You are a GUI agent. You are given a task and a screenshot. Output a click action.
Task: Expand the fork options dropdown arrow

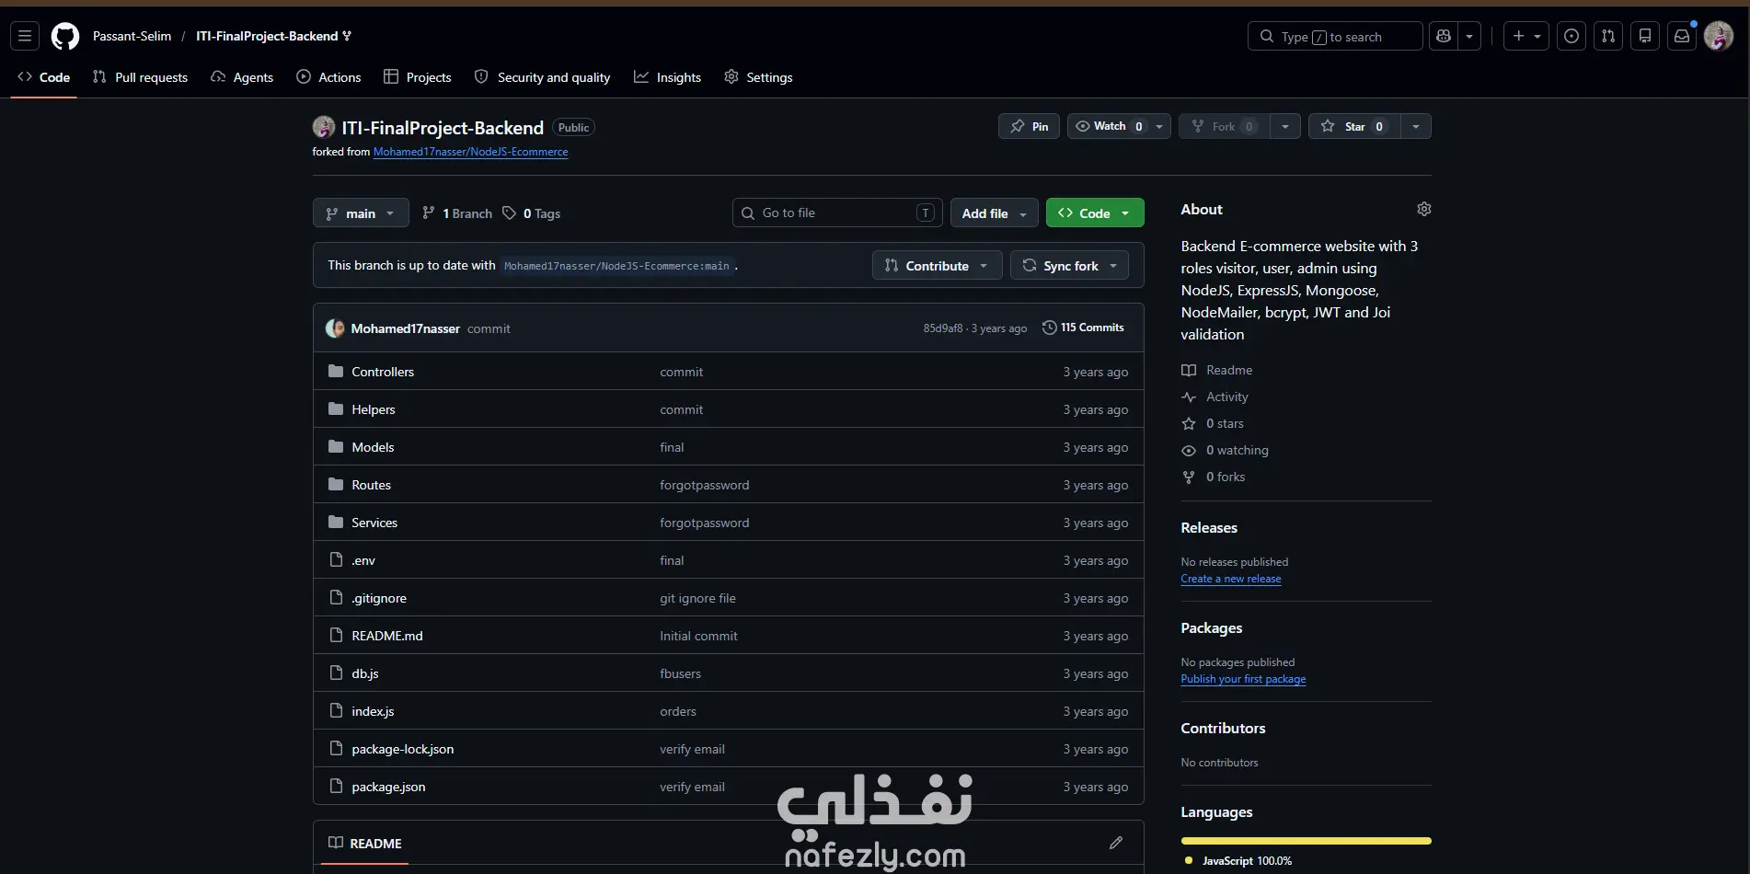tap(1285, 126)
